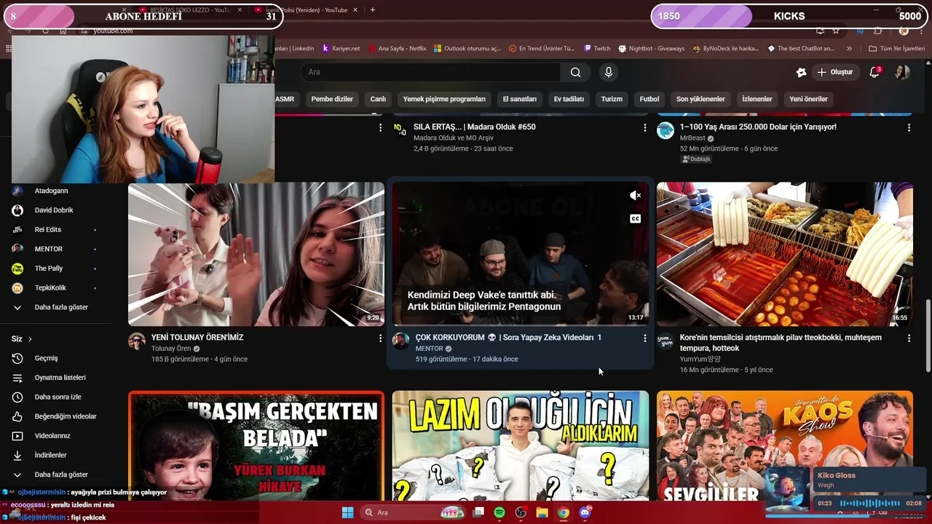This screenshot has height=524, width=932.
Task: Open the Tolunay Ören channel avatar
Action: [x=137, y=341]
